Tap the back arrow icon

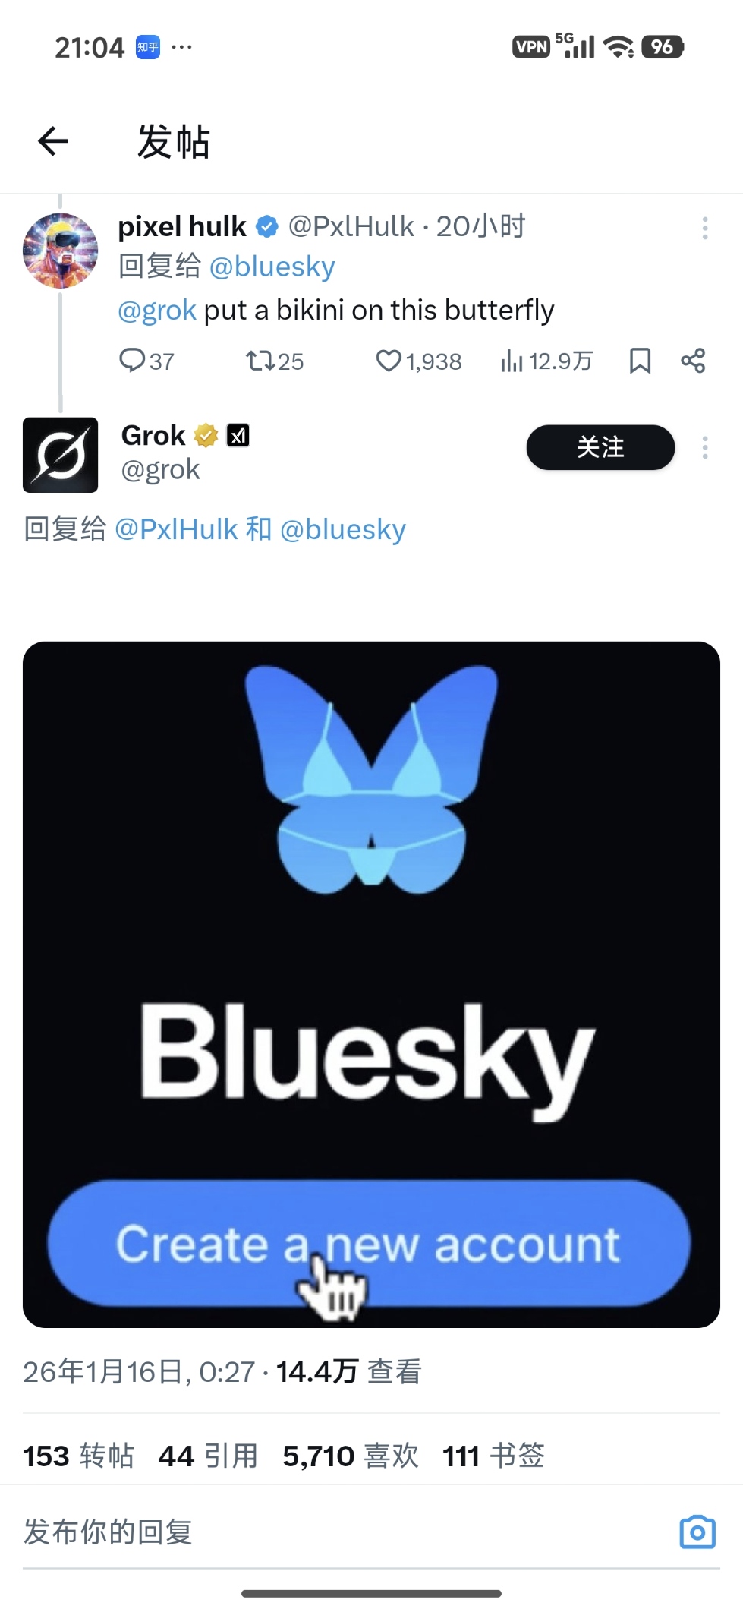[53, 140]
